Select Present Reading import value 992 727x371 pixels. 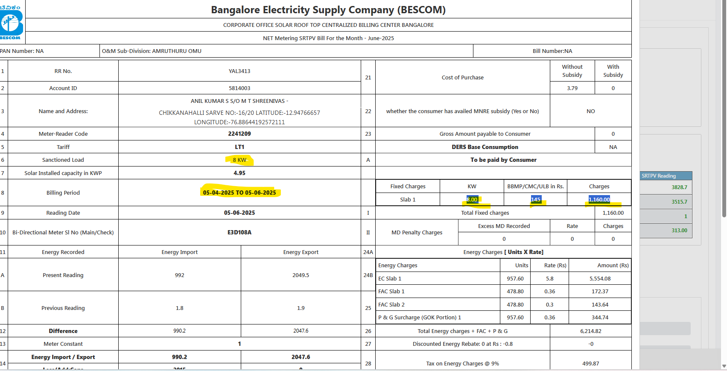click(x=180, y=275)
